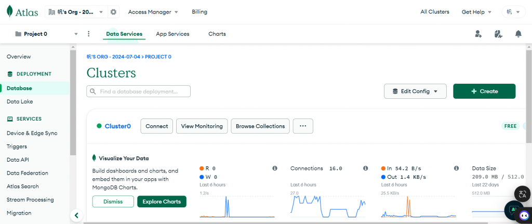Expand the Access Manager menu
The height and width of the screenshot is (224, 532).
(153, 12)
